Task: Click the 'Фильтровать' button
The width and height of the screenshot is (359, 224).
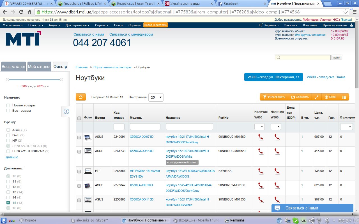Action: click(274, 97)
